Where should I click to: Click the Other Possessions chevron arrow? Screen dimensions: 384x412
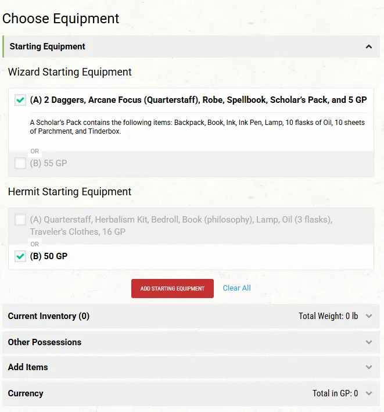coord(368,342)
